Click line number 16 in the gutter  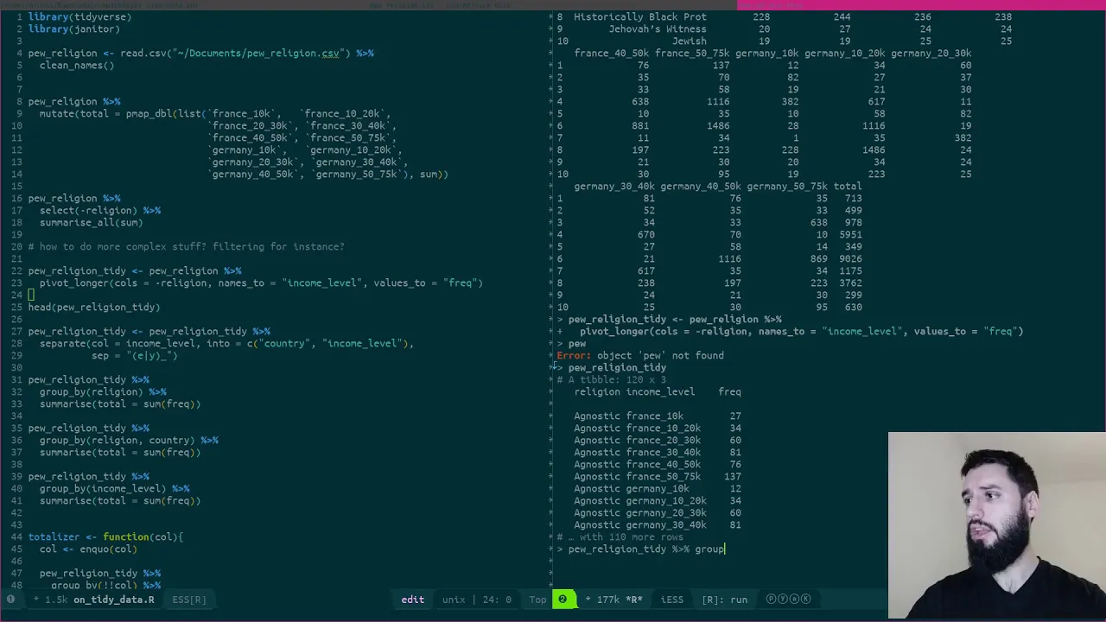[16, 198]
